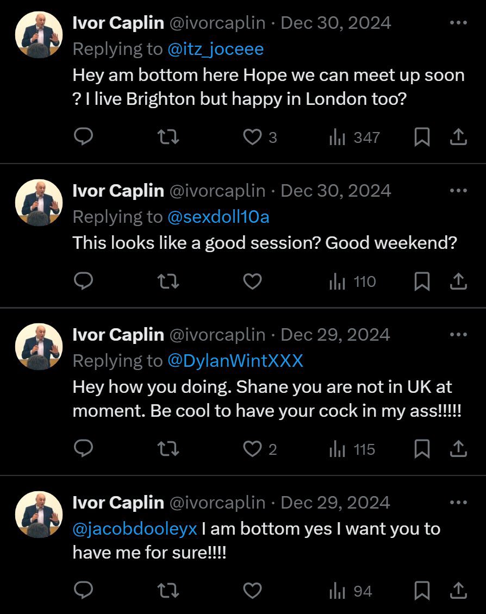This screenshot has height=614, width=486.
Task: Open more options on @sexdoll10a reply tweet
Action: coord(458,191)
